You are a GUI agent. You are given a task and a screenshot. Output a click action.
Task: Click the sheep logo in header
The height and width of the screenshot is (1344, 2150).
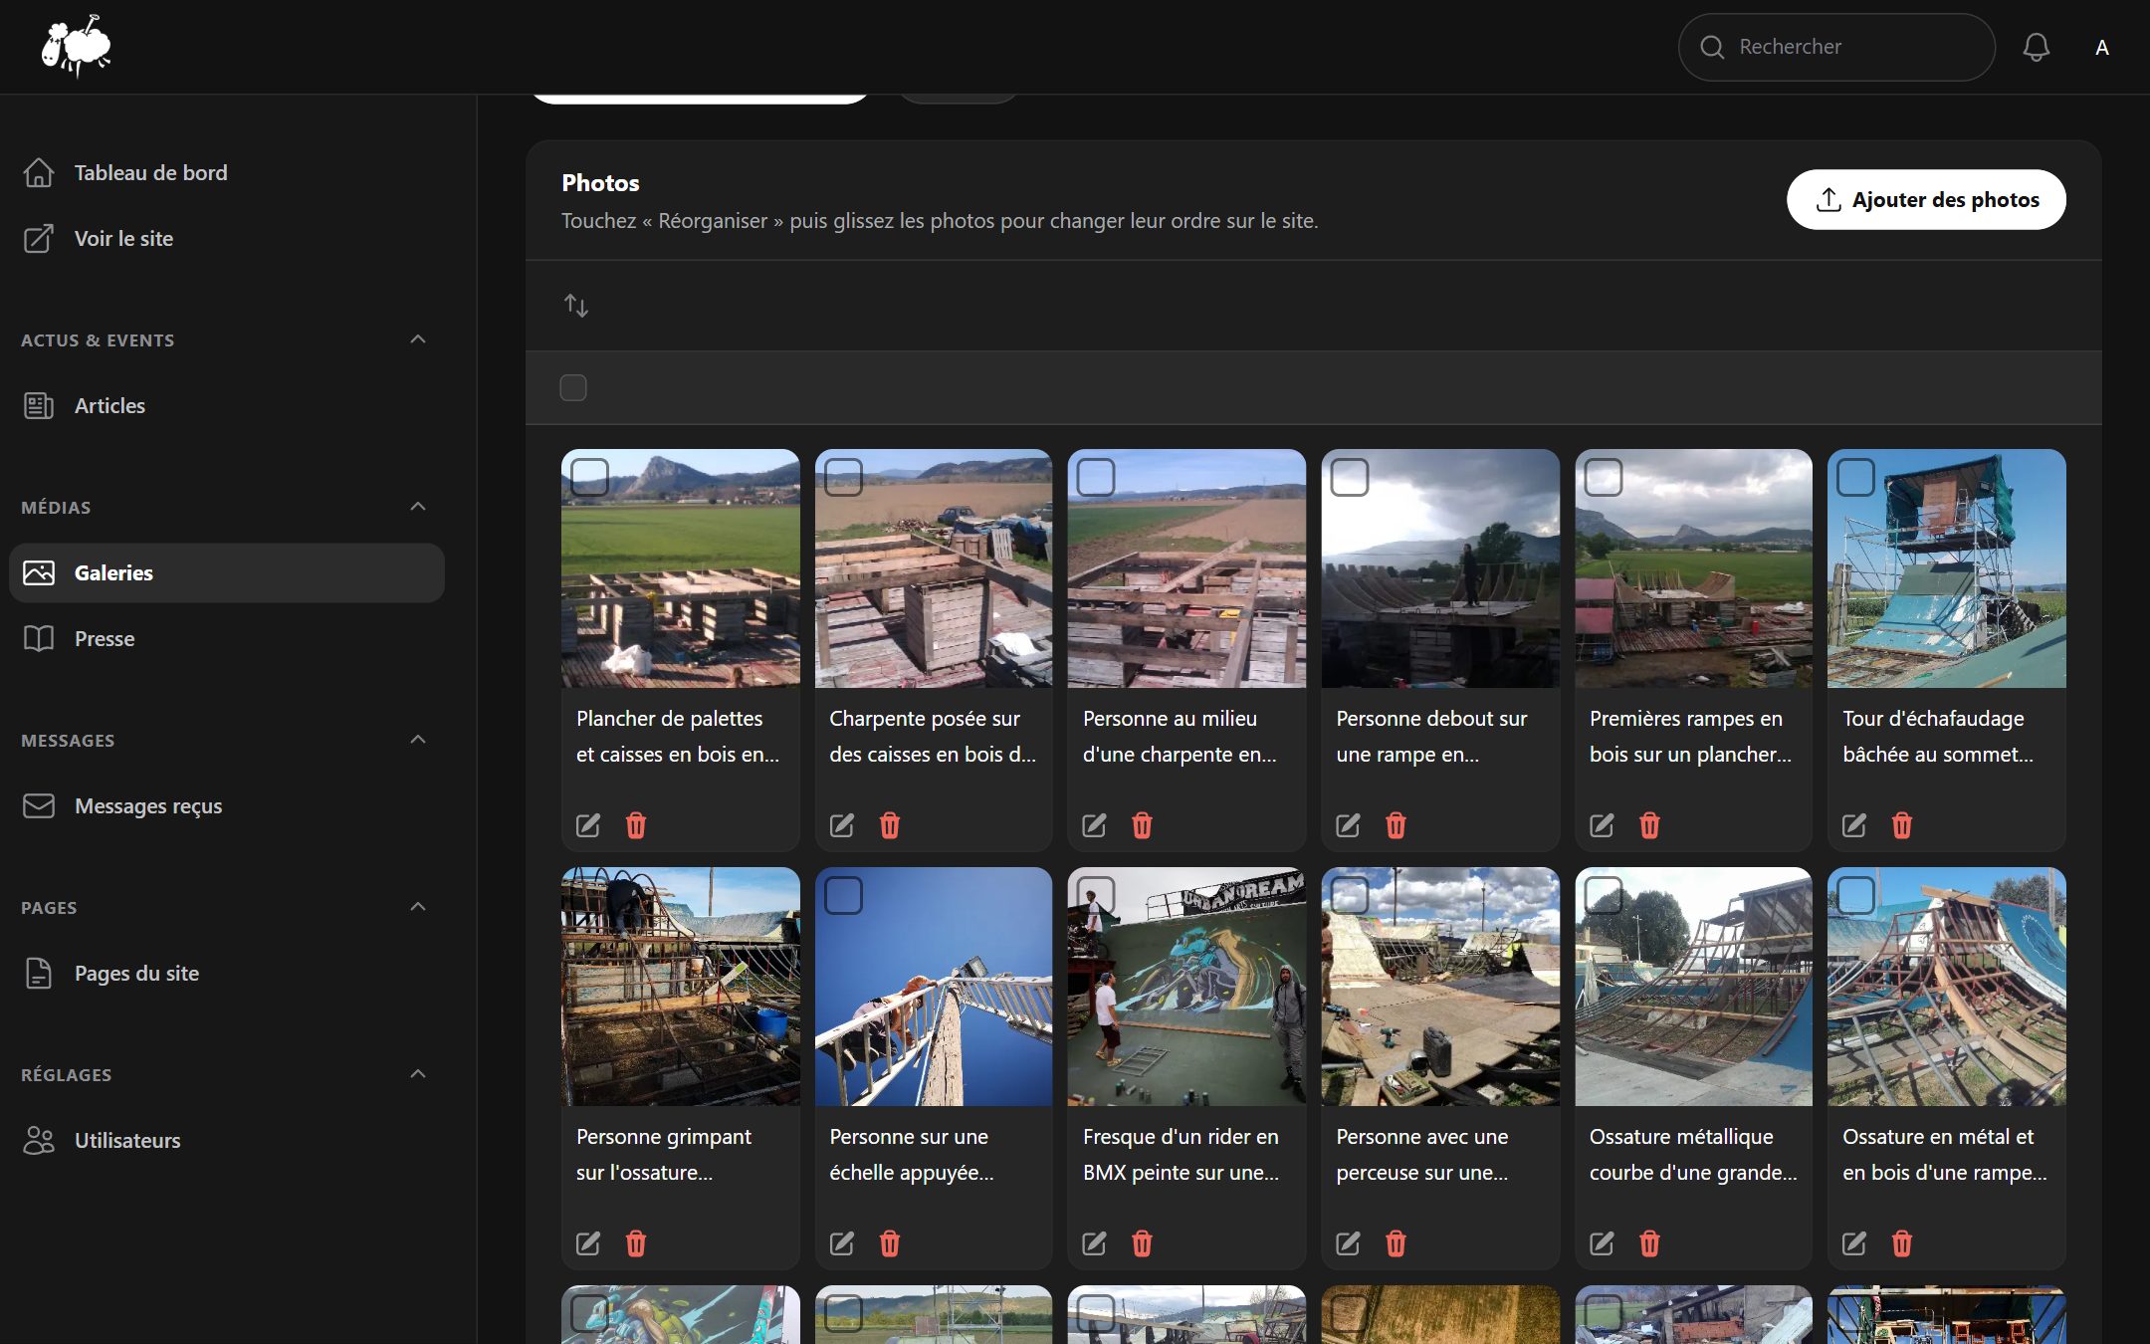77,46
